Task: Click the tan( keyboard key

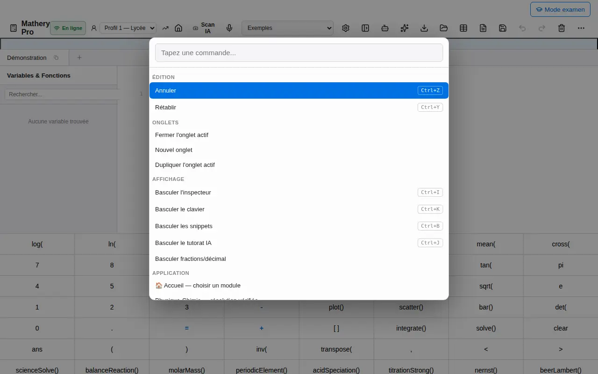Action: pos(486,265)
